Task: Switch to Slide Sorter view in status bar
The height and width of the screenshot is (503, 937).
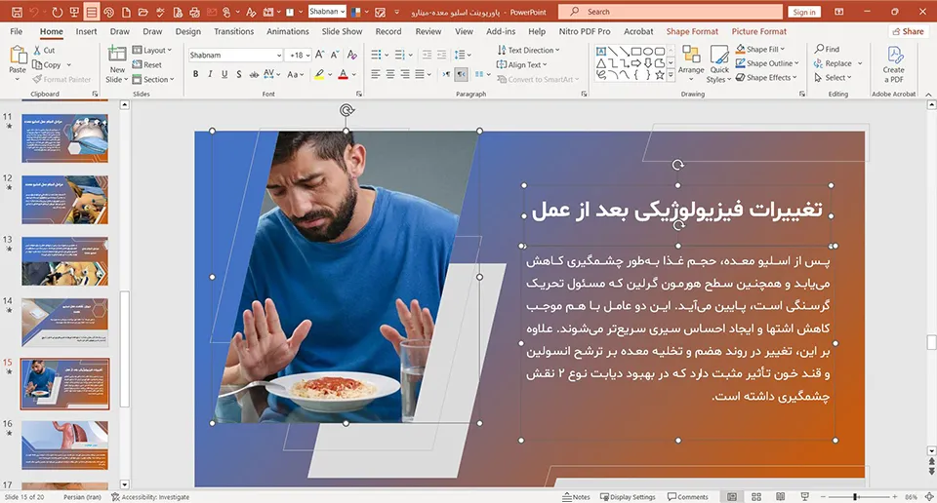Action: click(x=755, y=496)
